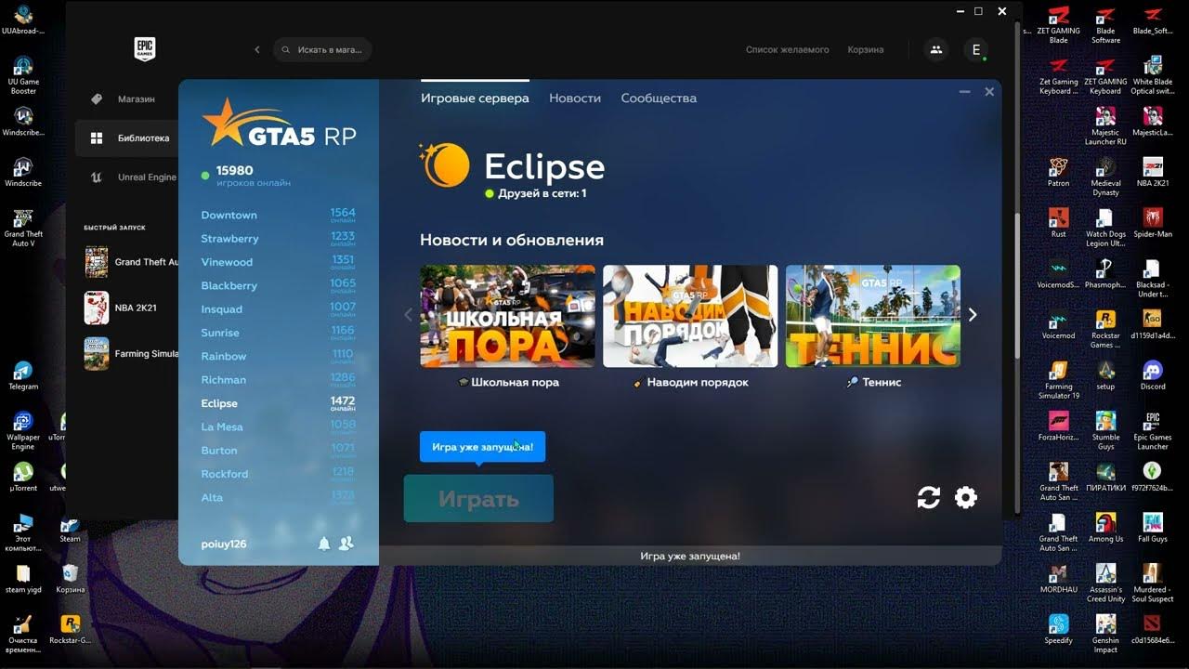Viewport: 1189px width, 669px height.
Task: Open the Теннис news thumbnail
Action: tap(873, 316)
